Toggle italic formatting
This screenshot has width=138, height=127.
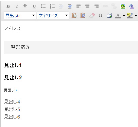click(17, 6)
